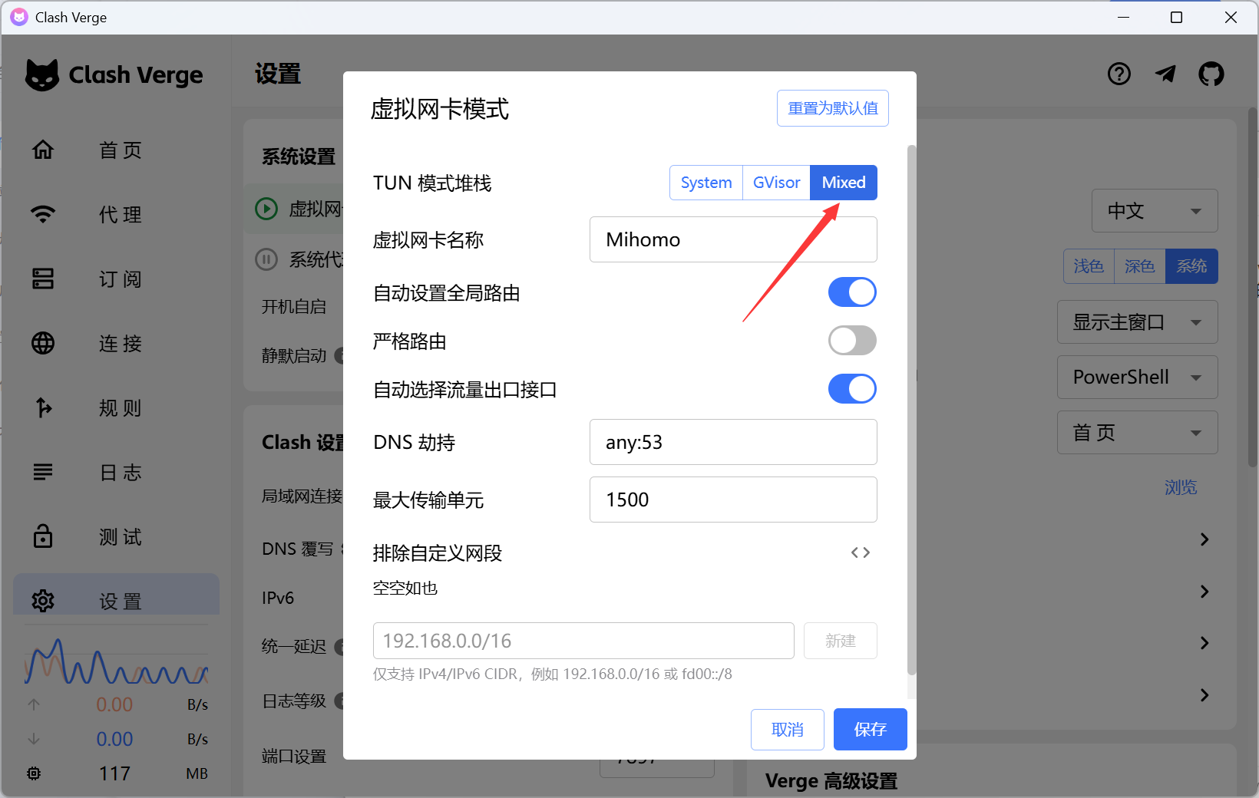Viewport: 1259px width, 798px height.
Task: Click the upload arrow speed icon
Action: (34, 704)
